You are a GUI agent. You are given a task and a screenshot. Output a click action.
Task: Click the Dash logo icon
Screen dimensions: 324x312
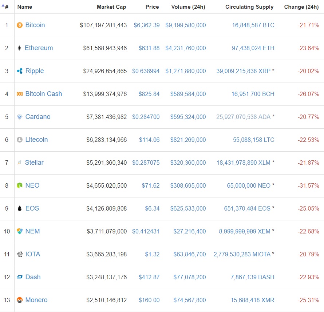pyautogui.click(x=20, y=277)
